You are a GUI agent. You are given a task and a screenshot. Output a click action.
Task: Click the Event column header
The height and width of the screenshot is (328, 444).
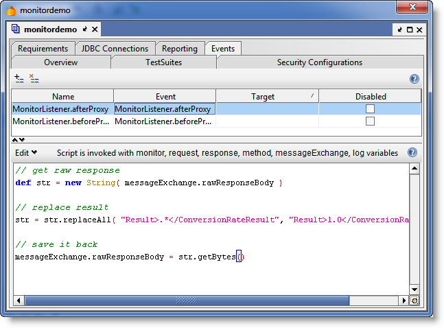coord(165,96)
